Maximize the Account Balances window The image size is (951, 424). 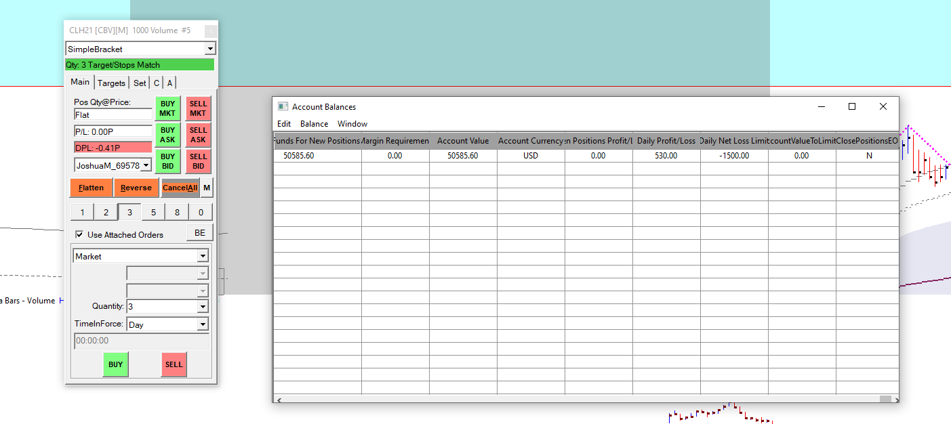pos(852,106)
